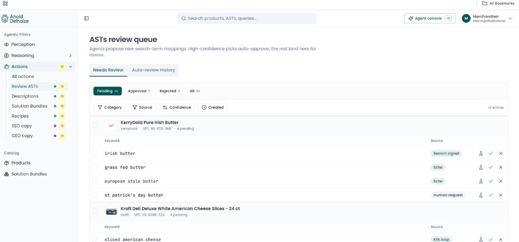Test 'st patrick's day butter' with flask icon
519x242 pixels.
[481, 195]
